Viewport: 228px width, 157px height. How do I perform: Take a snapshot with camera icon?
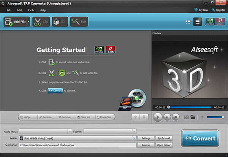[186, 117]
